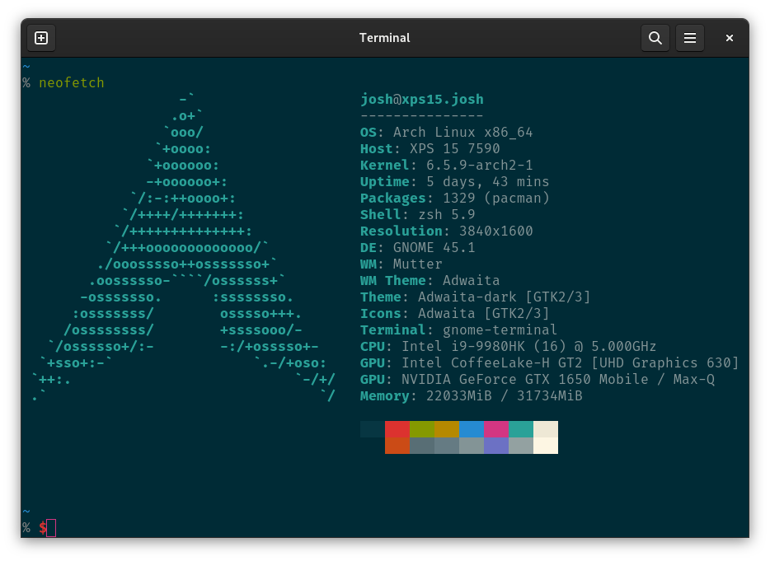Image resolution: width=770 pixels, height=561 pixels.
Task: Close the Terminal window
Action: pos(730,38)
